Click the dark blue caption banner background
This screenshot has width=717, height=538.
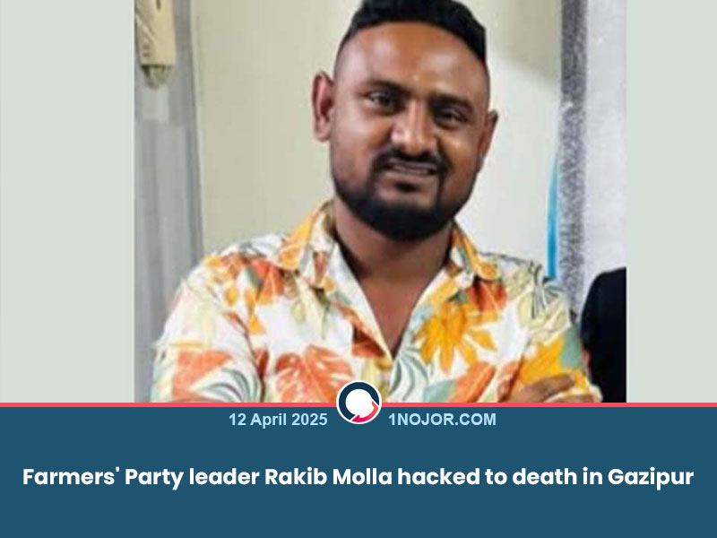pos(358,512)
